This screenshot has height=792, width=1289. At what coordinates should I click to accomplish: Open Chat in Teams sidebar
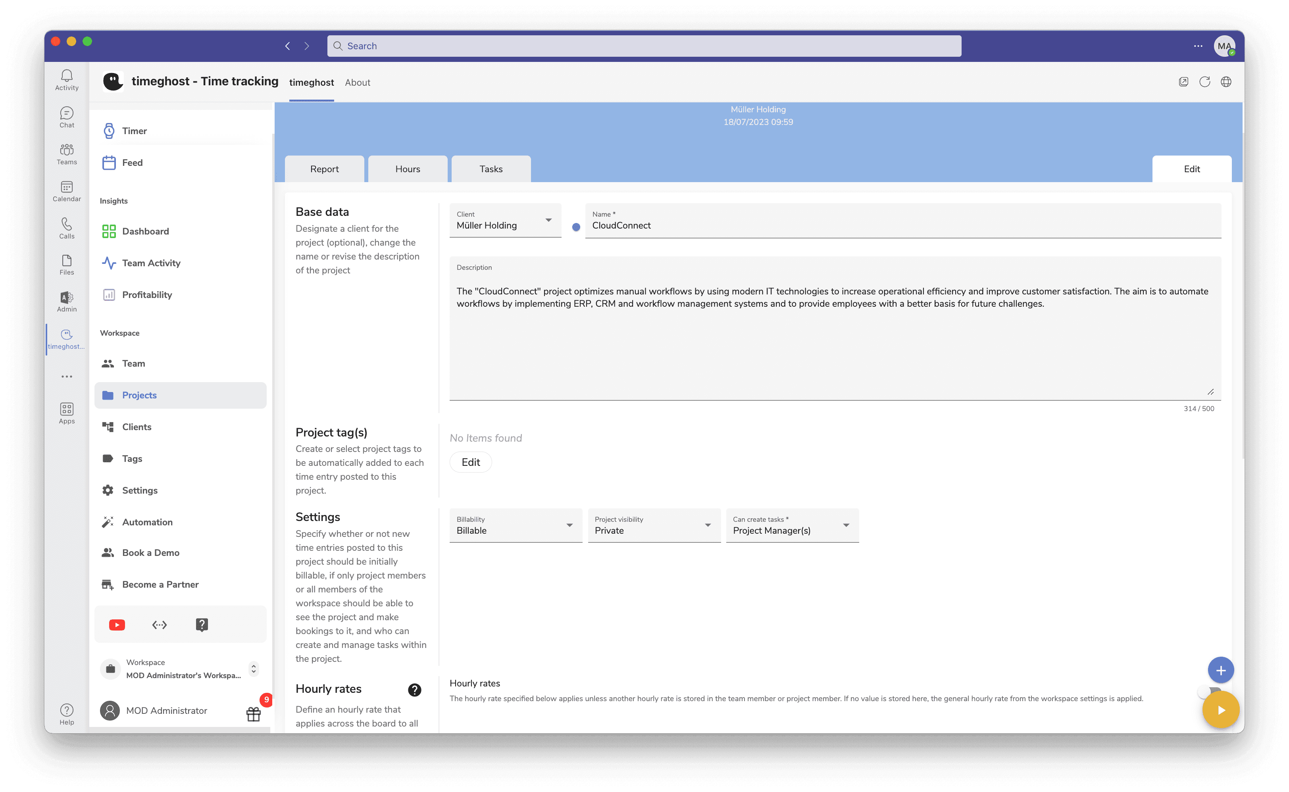tap(67, 117)
